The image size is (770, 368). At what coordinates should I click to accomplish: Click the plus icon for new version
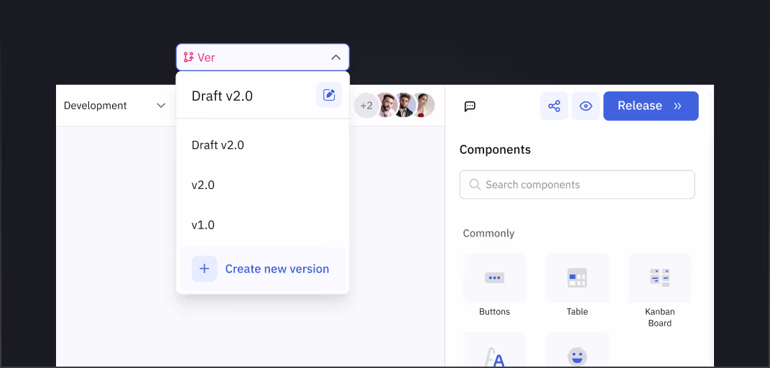pyautogui.click(x=204, y=269)
